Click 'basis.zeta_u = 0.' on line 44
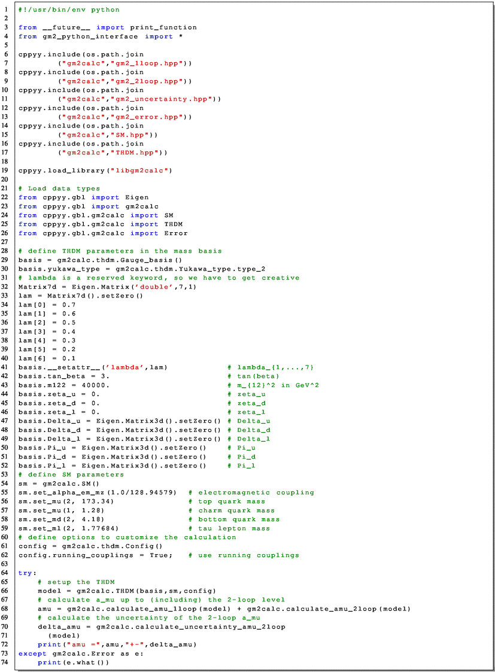Image resolution: width=495 pixels, height=672 pixels. click(x=59, y=394)
